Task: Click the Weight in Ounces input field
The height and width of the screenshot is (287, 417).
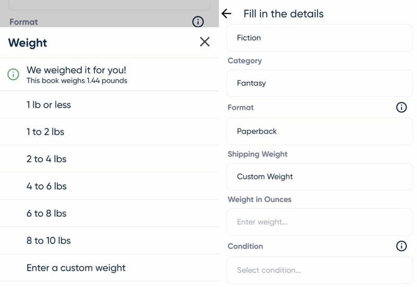Action: 320,222
